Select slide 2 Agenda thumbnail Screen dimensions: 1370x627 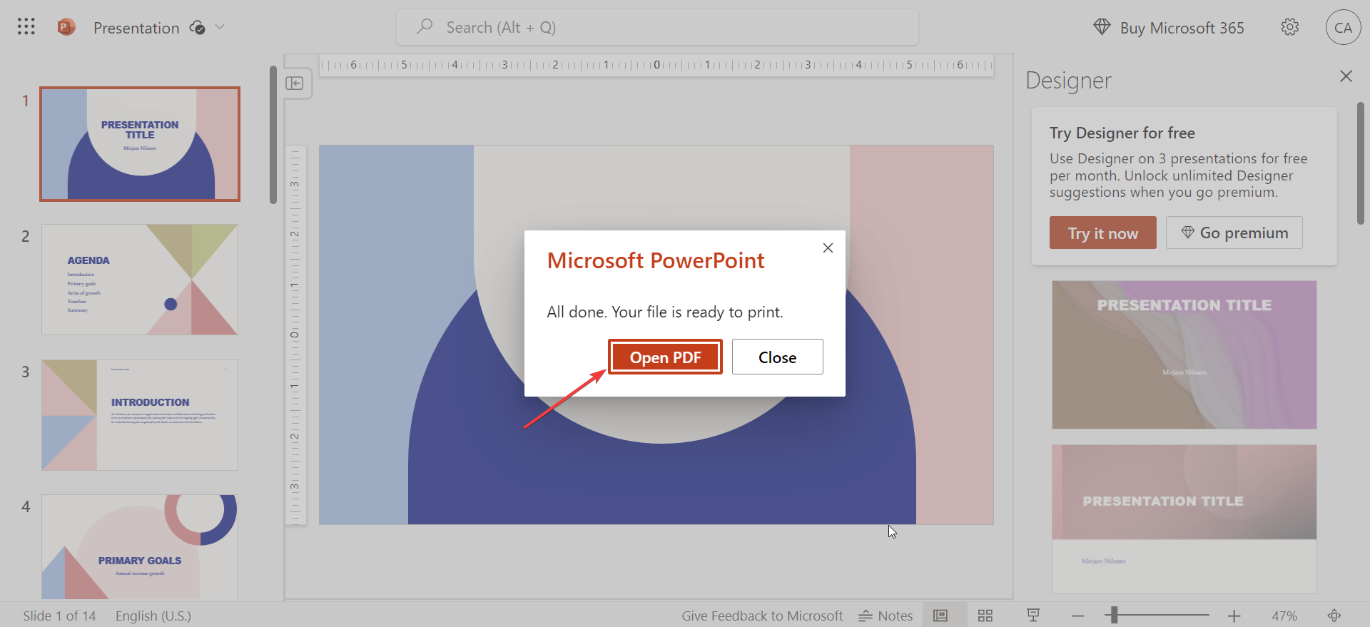click(140, 280)
